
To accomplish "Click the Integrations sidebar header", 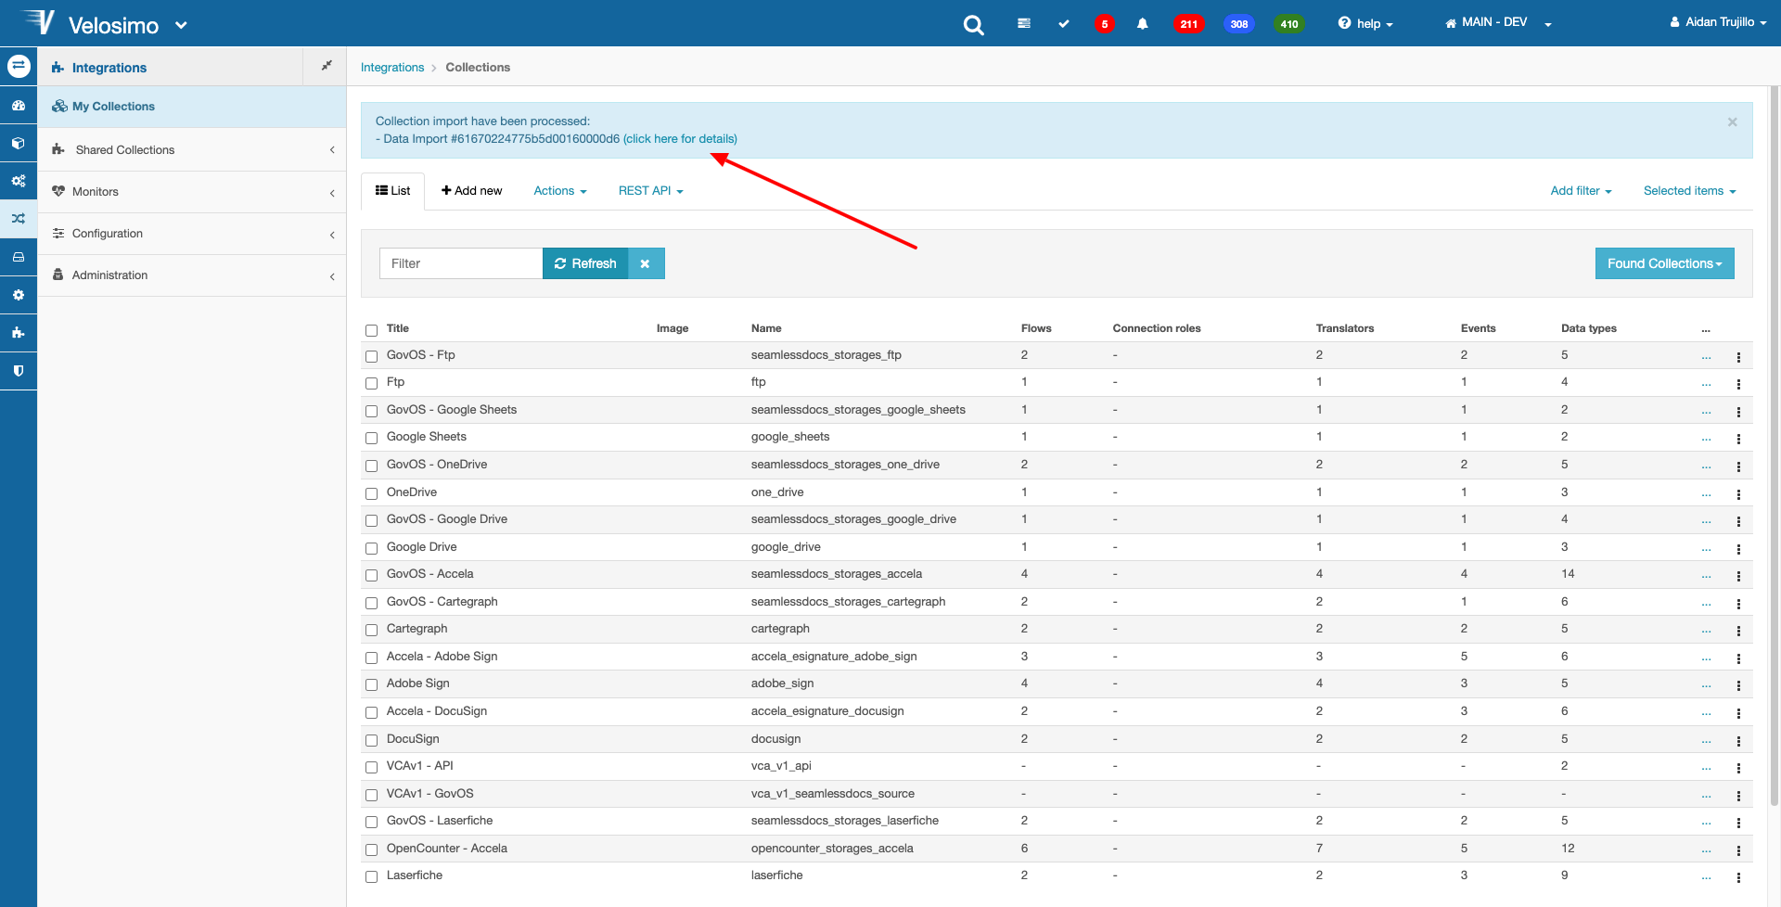I will pyautogui.click(x=171, y=67).
